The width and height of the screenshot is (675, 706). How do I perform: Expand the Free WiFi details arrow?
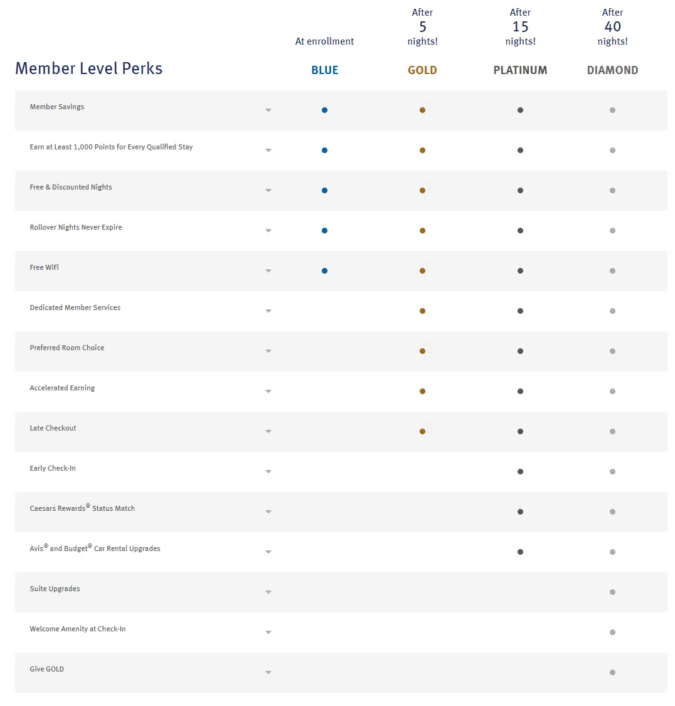[268, 271]
